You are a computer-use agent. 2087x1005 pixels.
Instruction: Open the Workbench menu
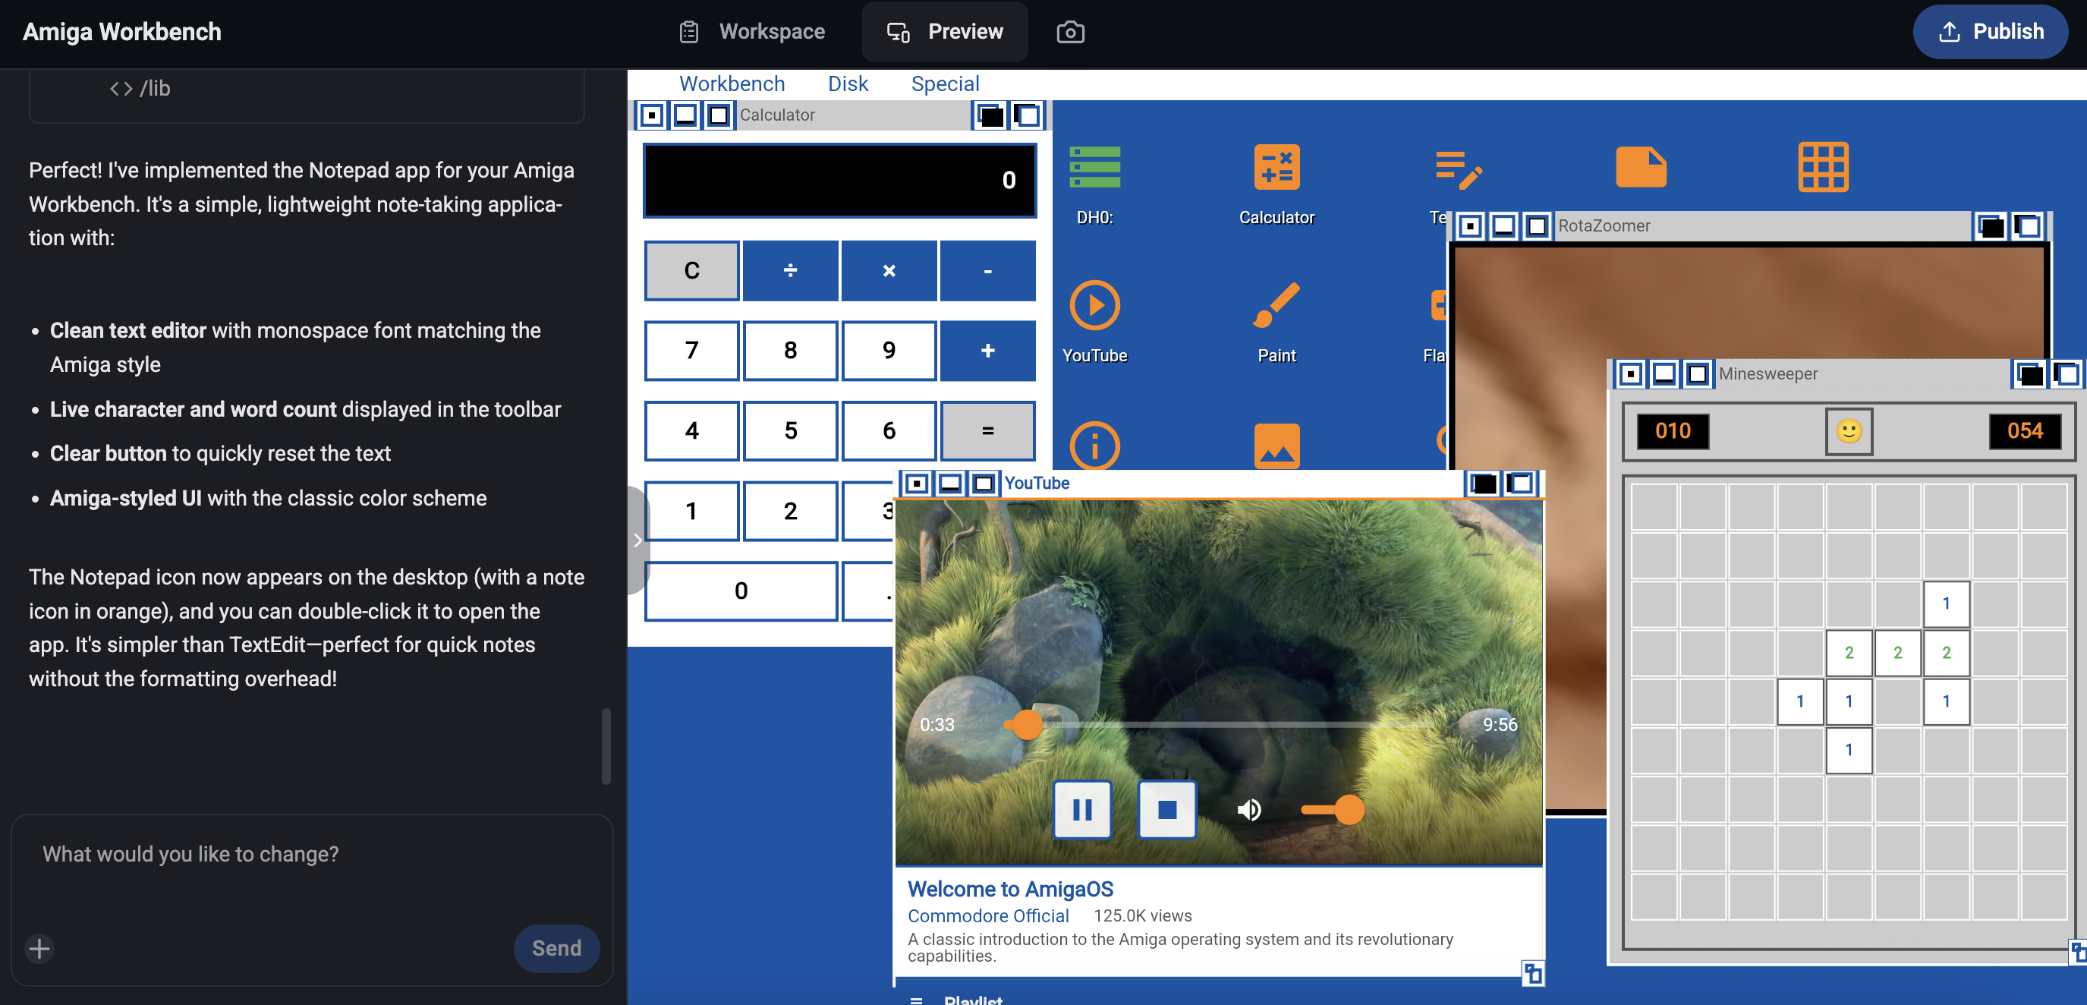point(732,83)
